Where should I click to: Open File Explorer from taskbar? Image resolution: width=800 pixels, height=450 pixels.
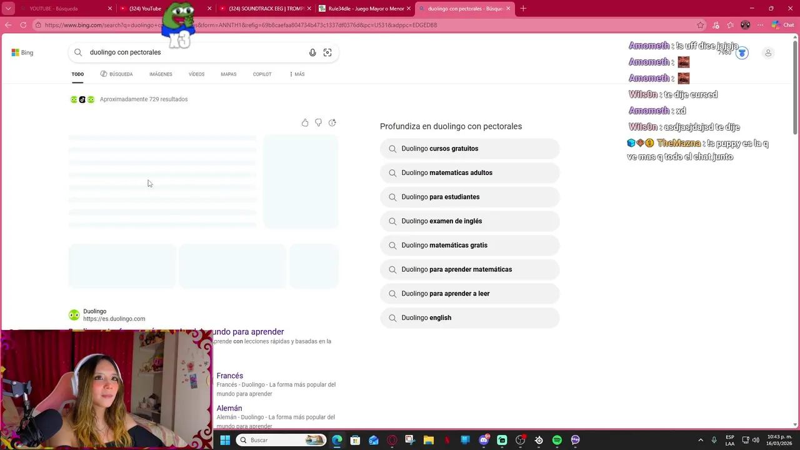[x=429, y=440]
